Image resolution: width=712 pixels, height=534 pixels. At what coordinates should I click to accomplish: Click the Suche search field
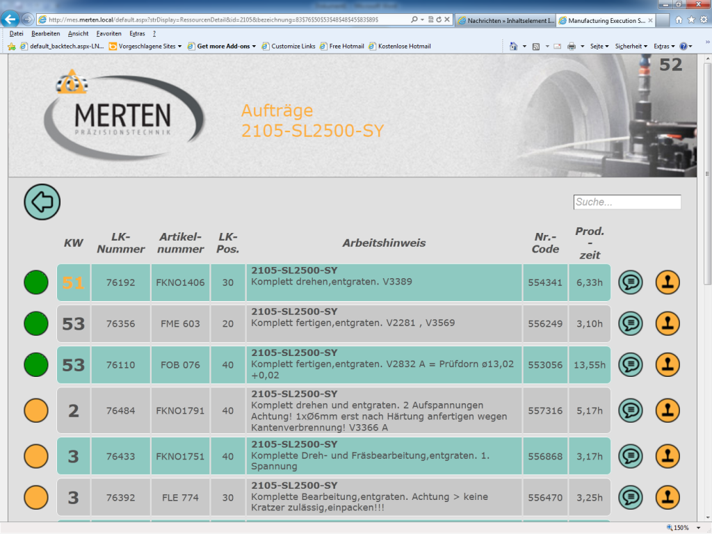click(x=626, y=202)
